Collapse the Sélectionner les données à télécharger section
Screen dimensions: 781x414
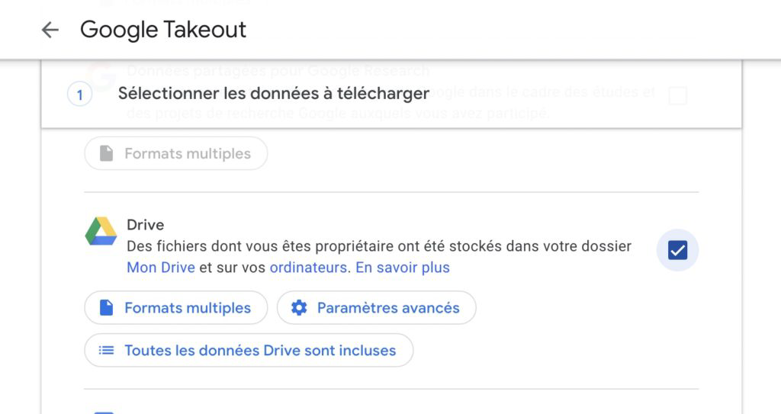click(x=273, y=94)
